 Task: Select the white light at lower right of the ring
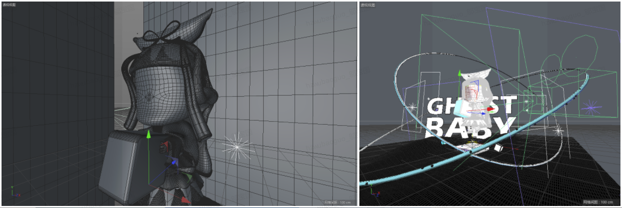pos(559,131)
